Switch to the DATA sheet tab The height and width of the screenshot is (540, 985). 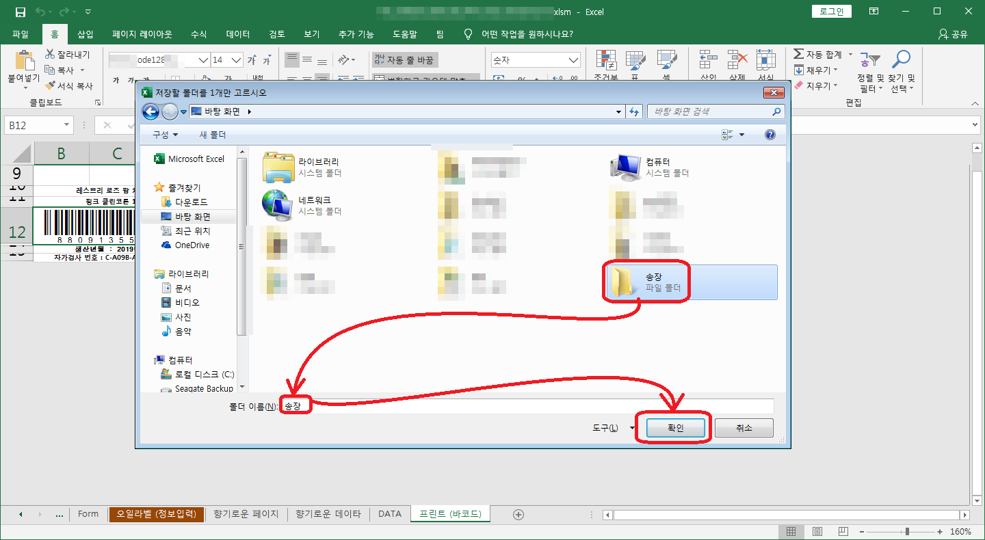coord(390,514)
